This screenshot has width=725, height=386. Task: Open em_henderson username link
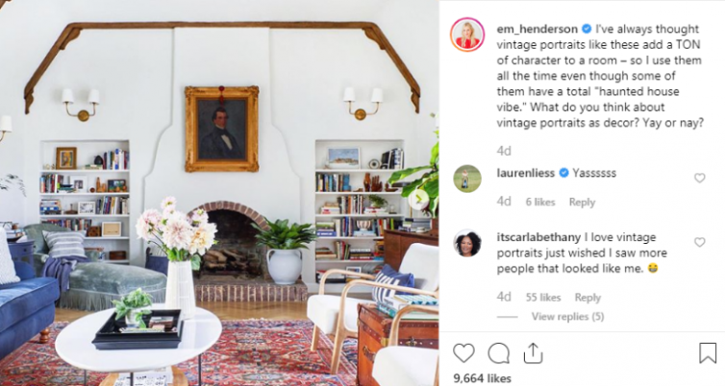coord(537,29)
